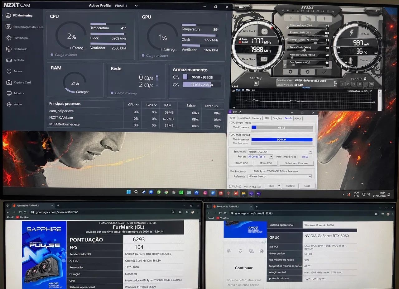This screenshot has width=399, height=289.
Task: Open the Mouse section in NZXT CAM
Action: (14, 71)
